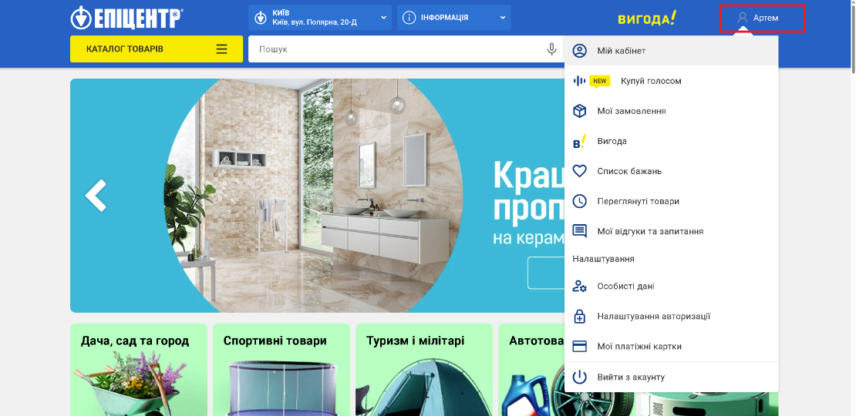Expand the Київ store selector dropdown
The width and height of the screenshot is (856, 416).
[x=320, y=18]
